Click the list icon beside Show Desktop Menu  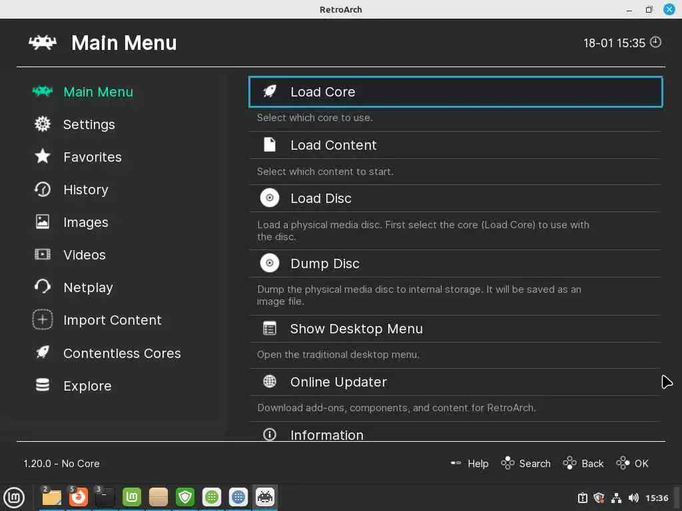click(270, 329)
